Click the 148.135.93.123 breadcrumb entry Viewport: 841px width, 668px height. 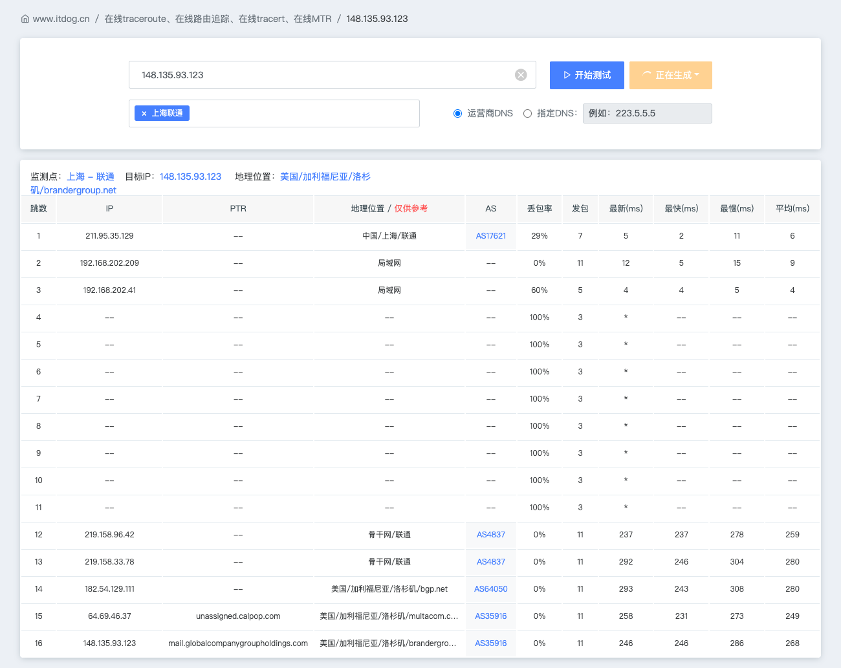(377, 19)
